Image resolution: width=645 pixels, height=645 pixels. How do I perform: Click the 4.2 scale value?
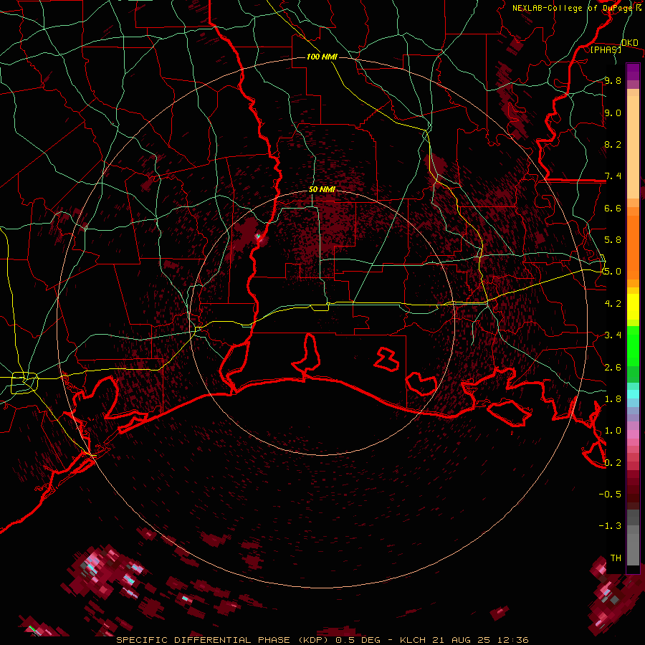pos(613,303)
